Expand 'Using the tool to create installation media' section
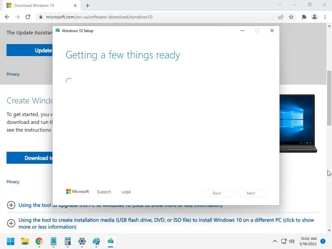The height and width of the screenshot is (249, 332). tap(11, 223)
